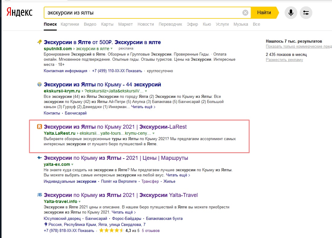The image size is (332, 238).
Task: Start voice search with the microphone icon
Action: [x=291, y=13]
